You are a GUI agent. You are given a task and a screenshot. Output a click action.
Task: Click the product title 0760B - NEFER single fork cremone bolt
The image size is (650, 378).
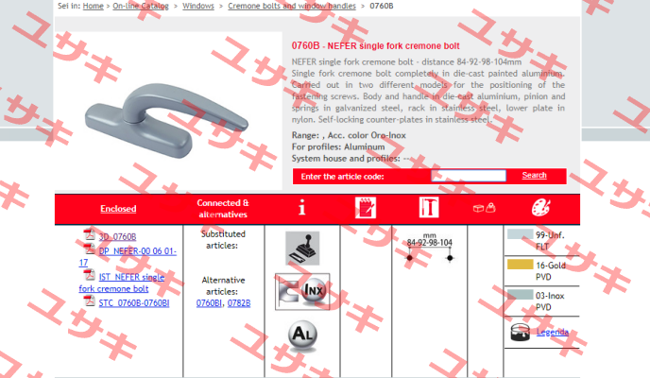(x=376, y=46)
